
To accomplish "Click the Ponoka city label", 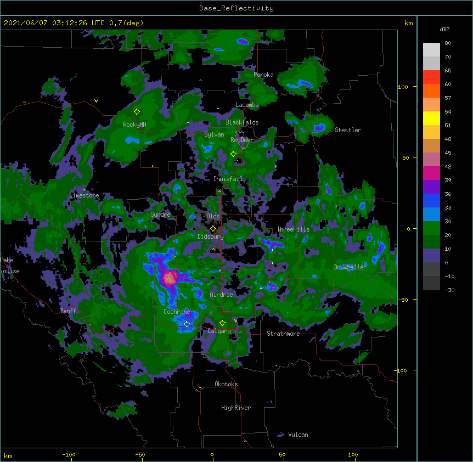I will coord(263,75).
